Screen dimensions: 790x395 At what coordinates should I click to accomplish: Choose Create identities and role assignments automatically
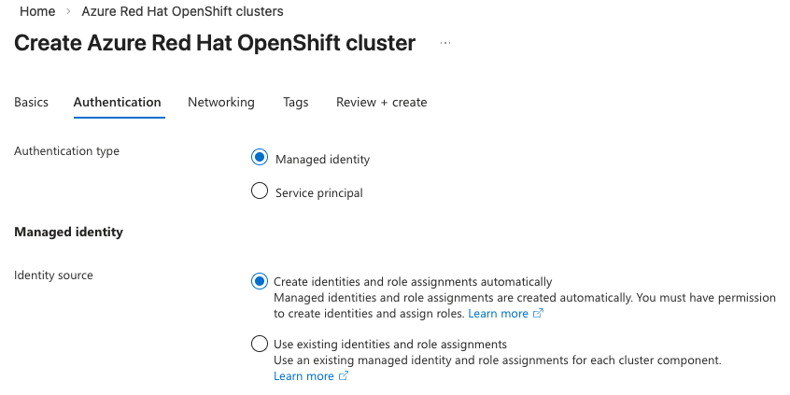tap(260, 281)
